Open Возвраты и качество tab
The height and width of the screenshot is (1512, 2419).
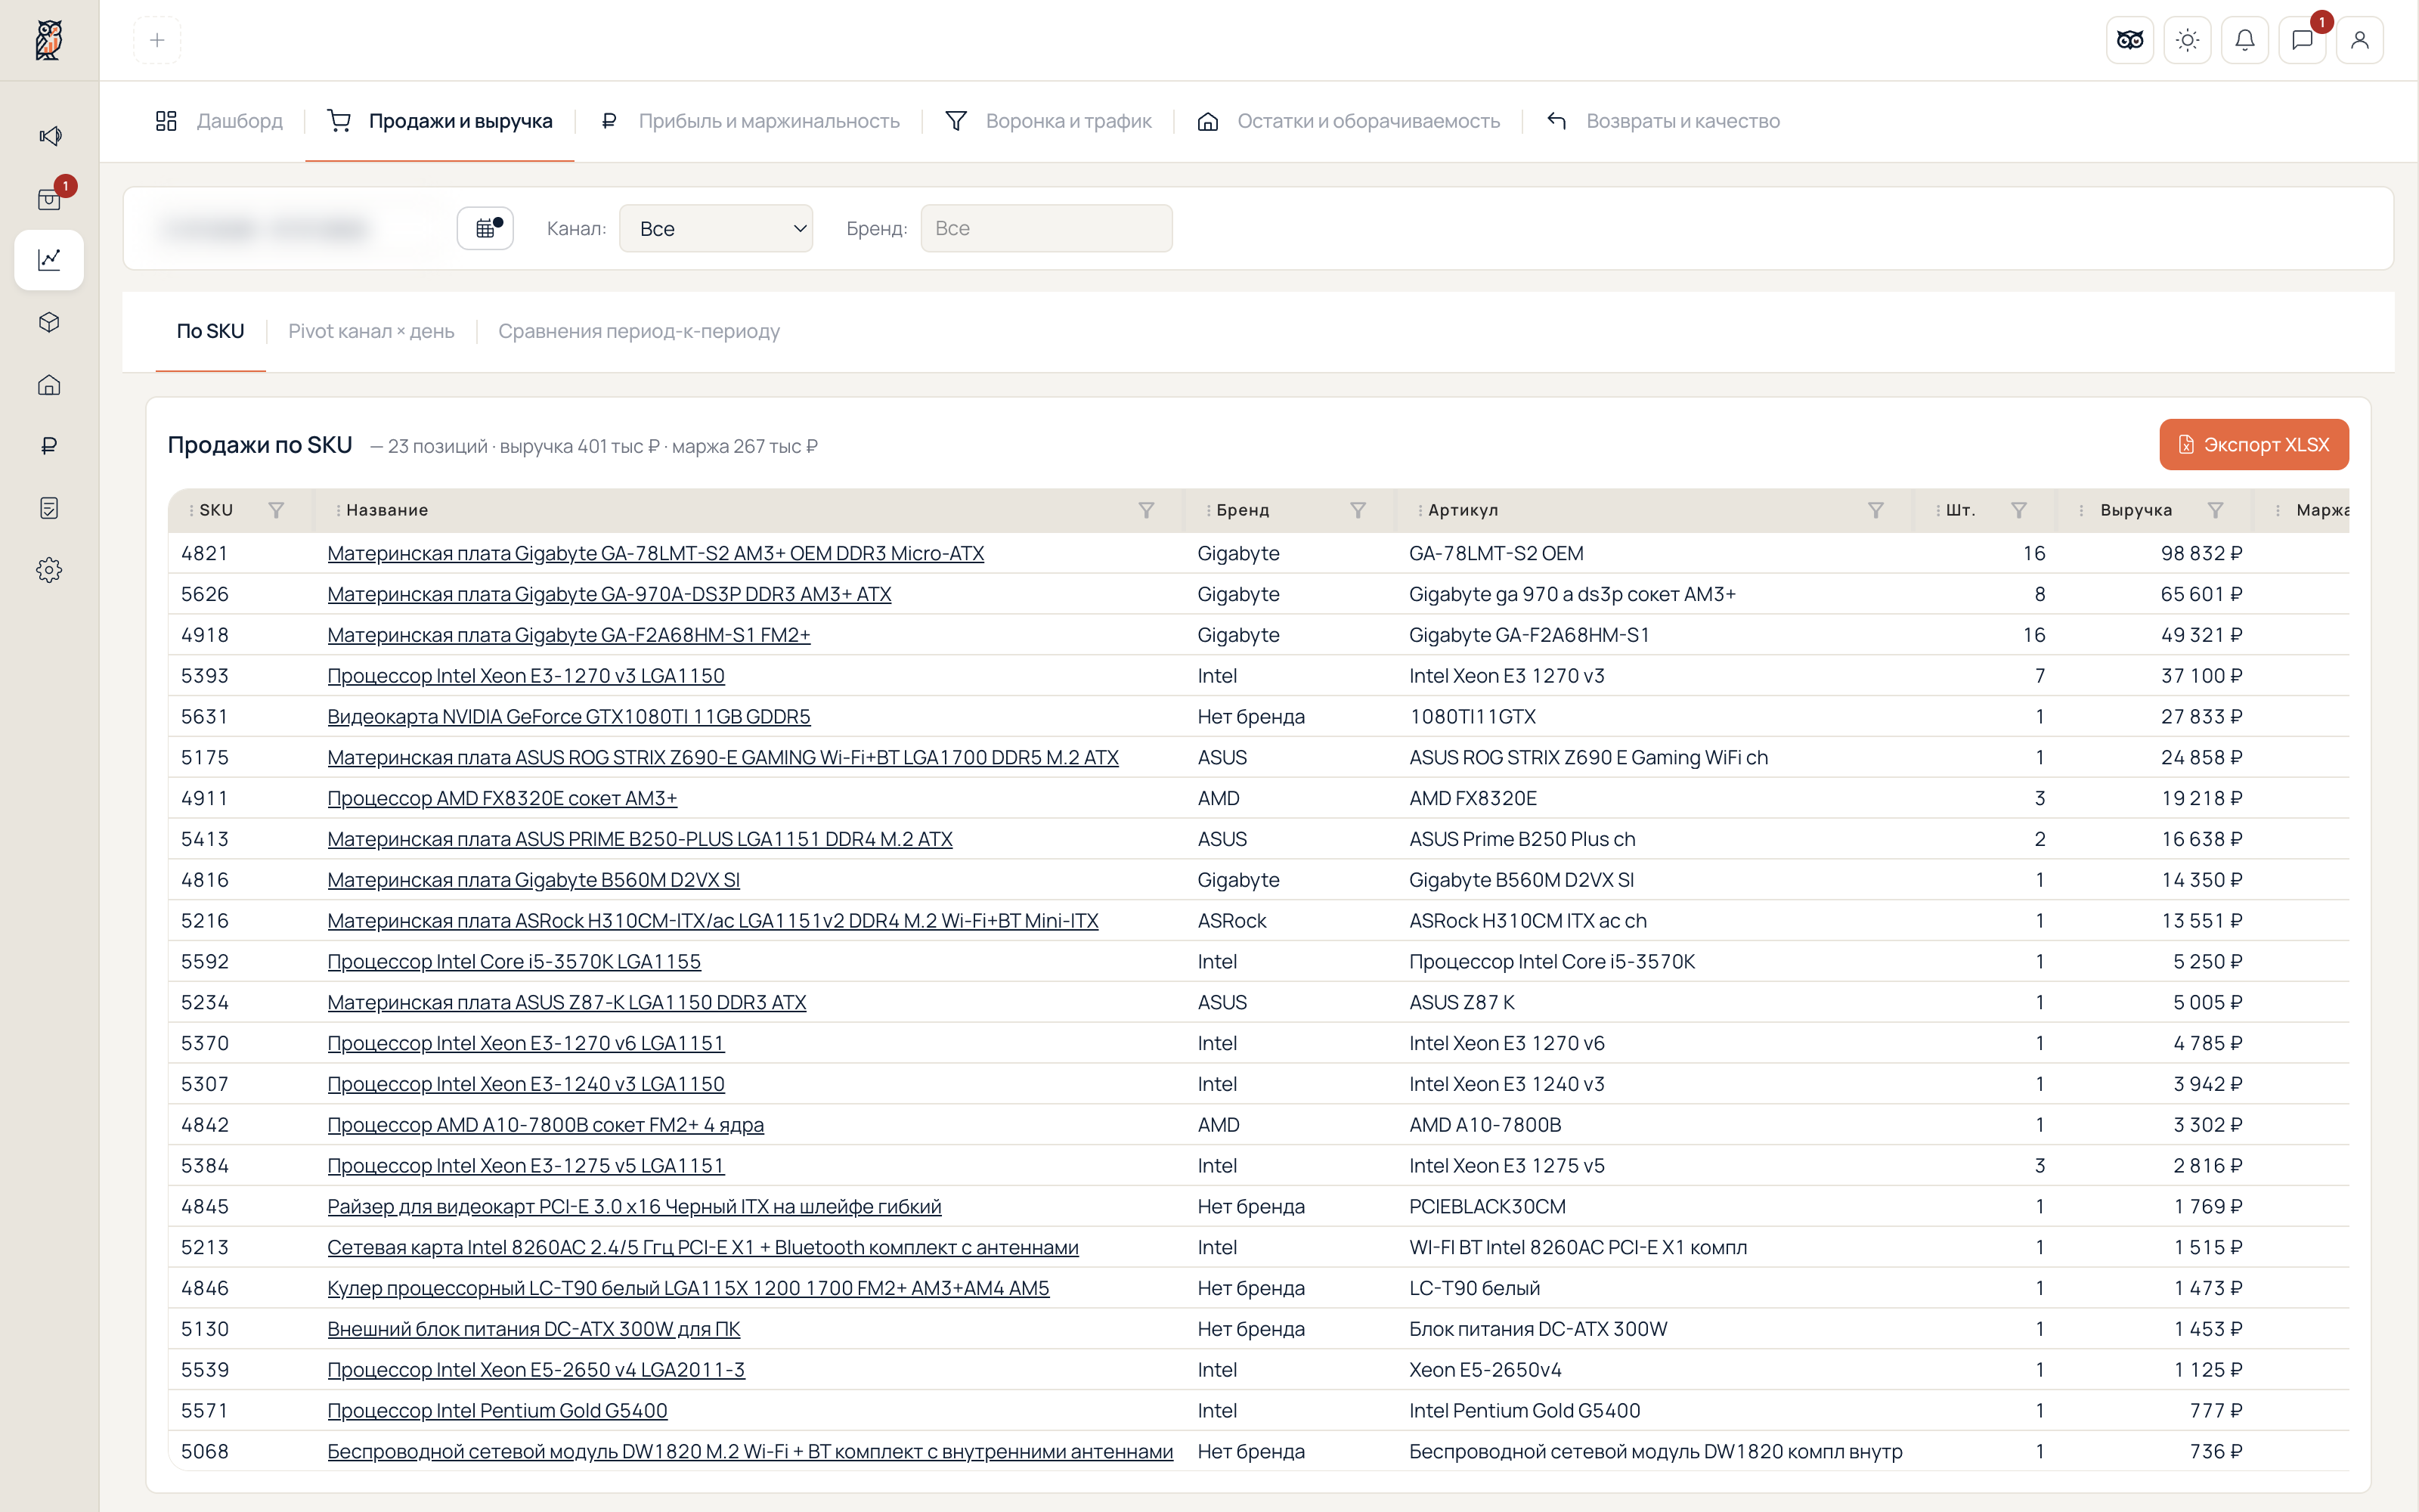1663,121
